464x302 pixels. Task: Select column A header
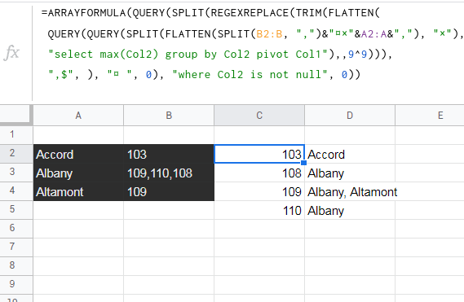coord(78,116)
